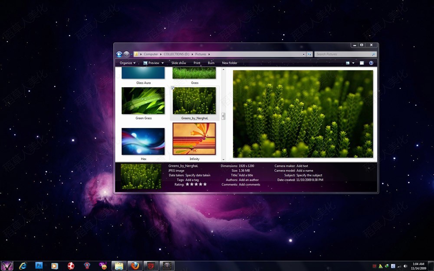Screen dimensions: 434x271
Task: Expand the arrow after Pictures in breadcrumb
Action: point(209,54)
